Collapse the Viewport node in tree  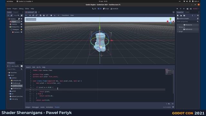10,29
